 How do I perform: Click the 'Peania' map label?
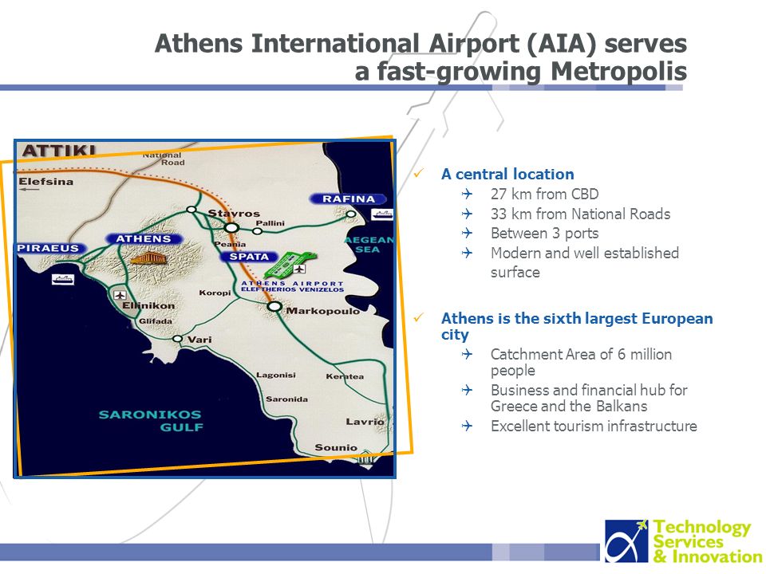click(x=230, y=244)
